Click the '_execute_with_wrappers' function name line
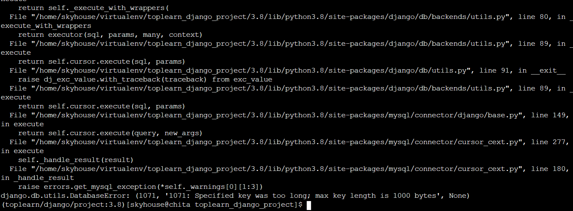Image resolution: width=573 pixels, height=211 pixels. [x=46, y=26]
